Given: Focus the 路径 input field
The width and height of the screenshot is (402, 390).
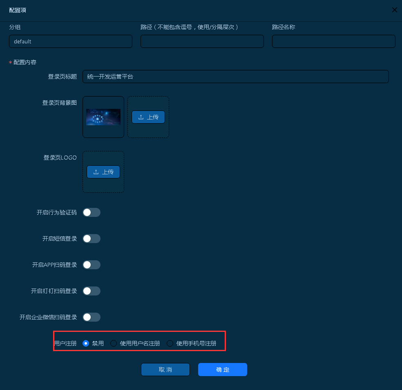Looking at the screenshot, I should click(x=202, y=41).
